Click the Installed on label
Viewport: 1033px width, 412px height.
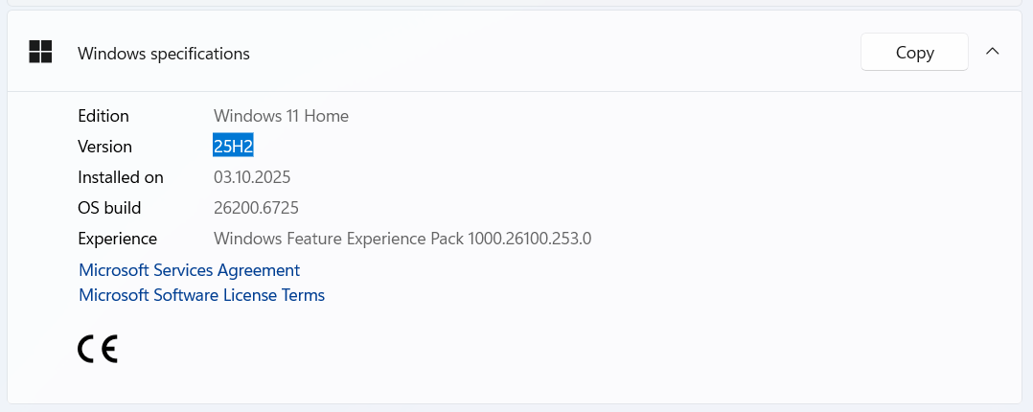(x=121, y=177)
